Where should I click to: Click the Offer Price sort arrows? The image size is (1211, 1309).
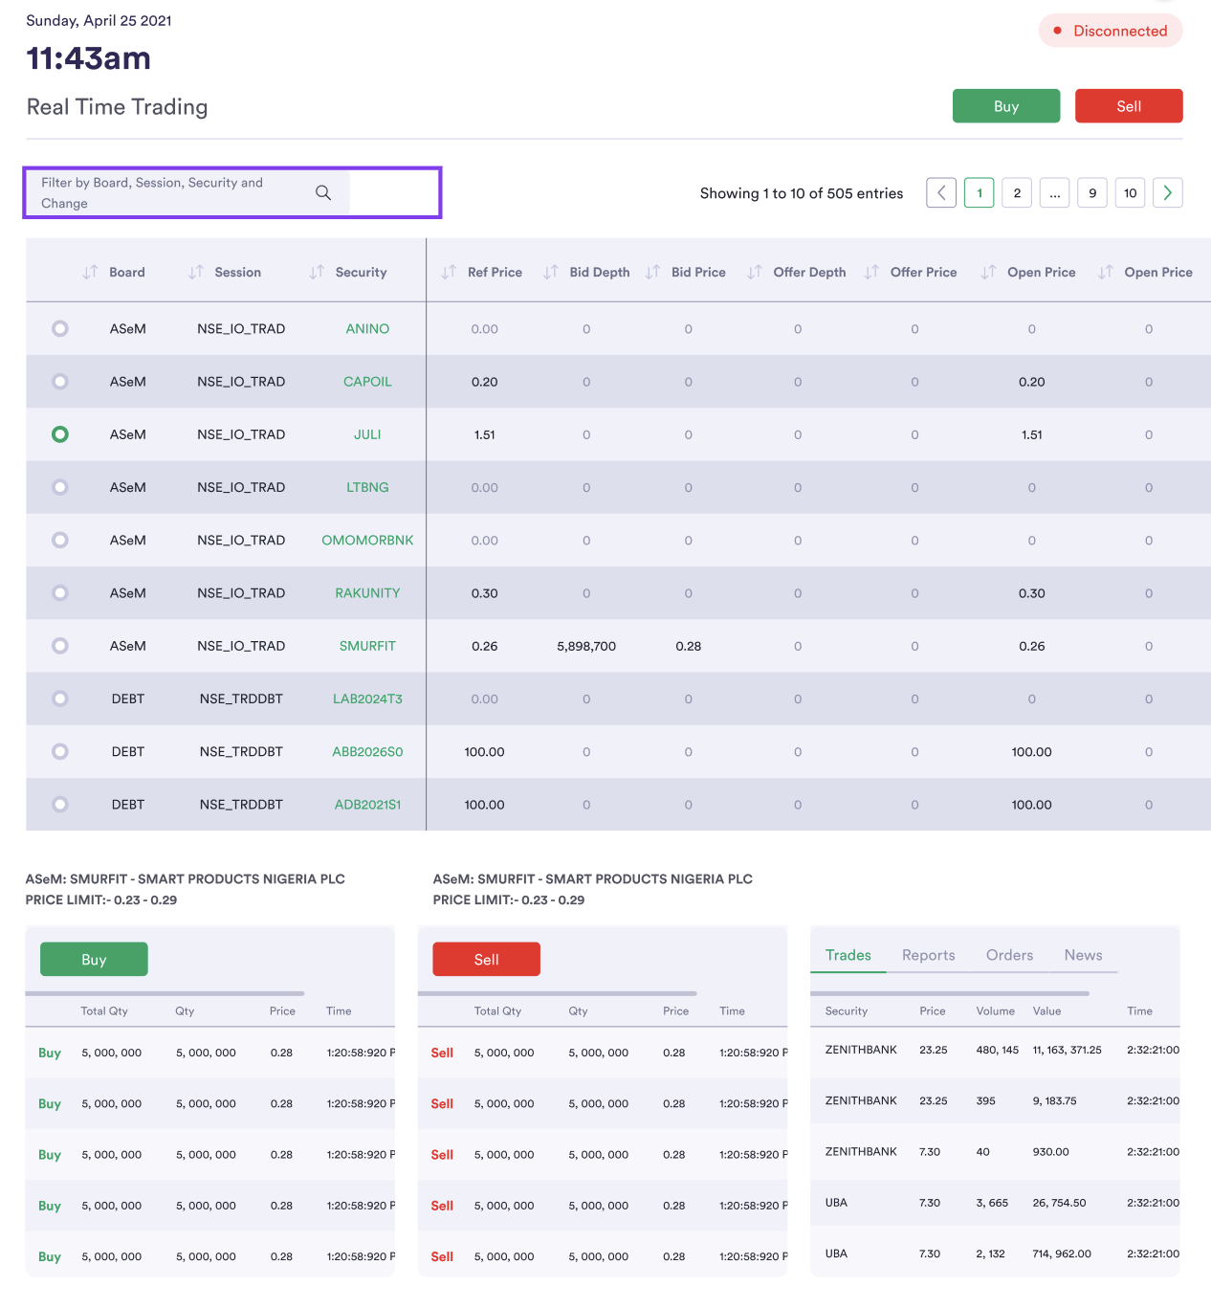click(x=871, y=272)
